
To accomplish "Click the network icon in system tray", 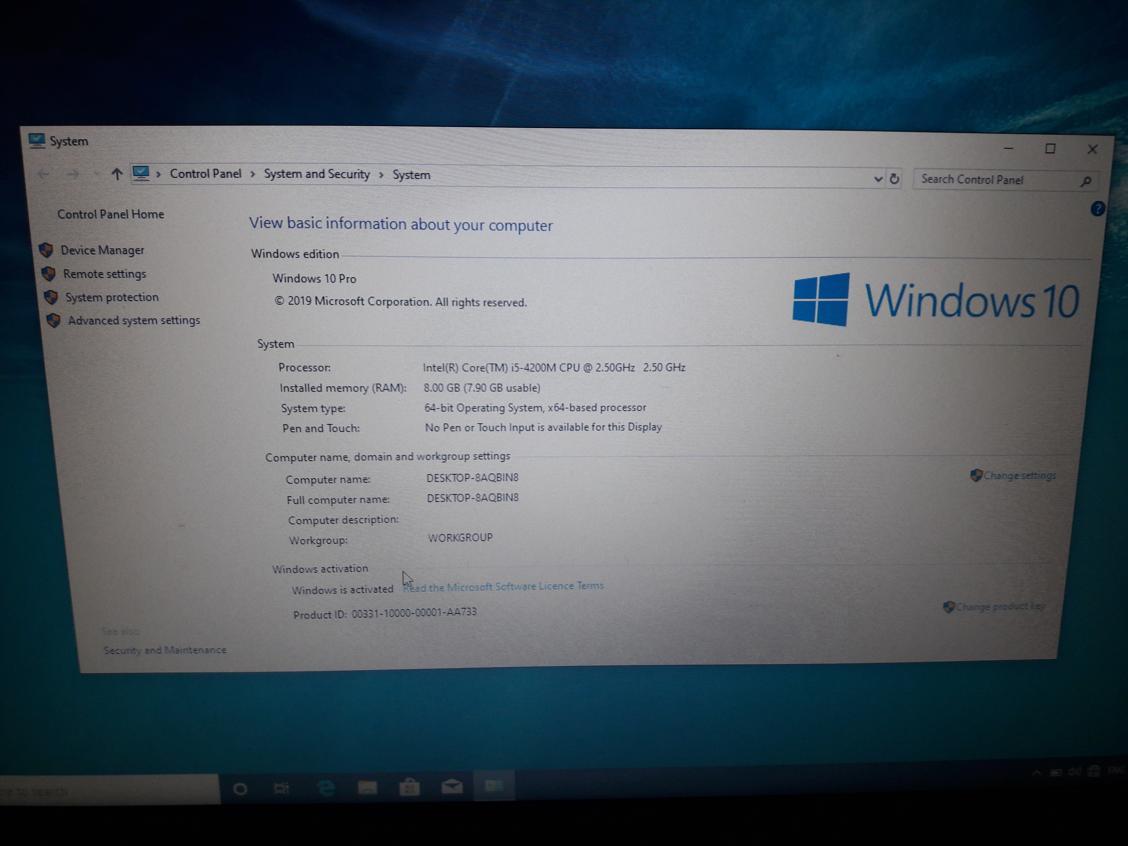I will (x=1094, y=771).
